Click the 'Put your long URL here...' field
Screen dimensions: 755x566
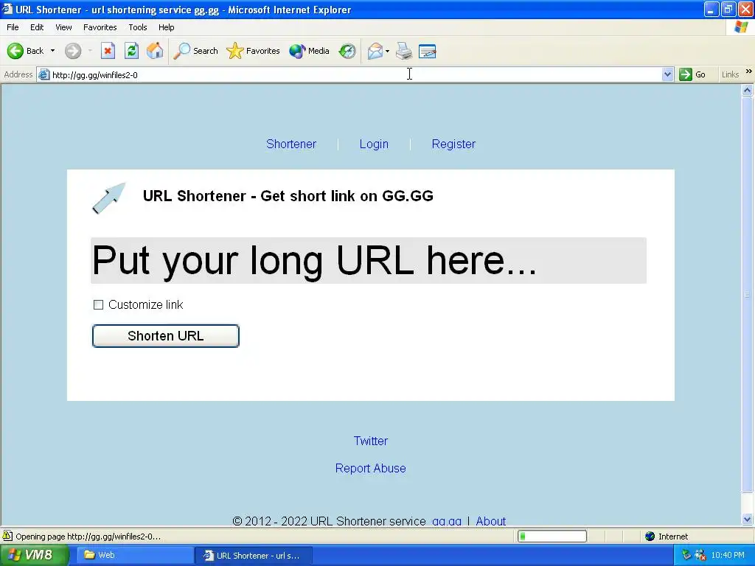pyautogui.click(x=369, y=260)
